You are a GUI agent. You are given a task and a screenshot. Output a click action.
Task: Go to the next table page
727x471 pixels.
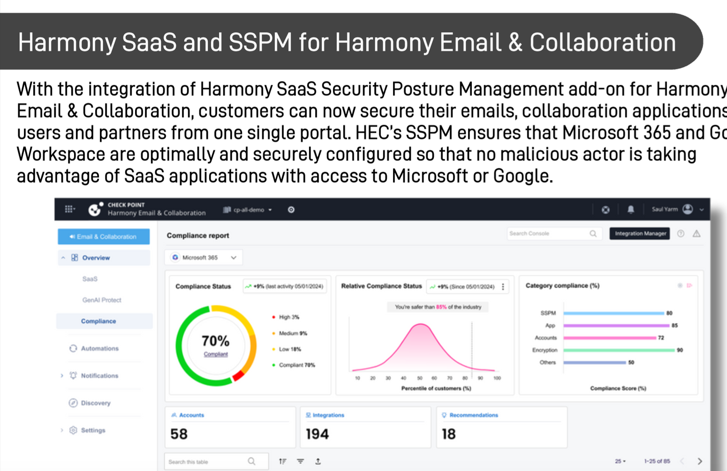(700, 461)
